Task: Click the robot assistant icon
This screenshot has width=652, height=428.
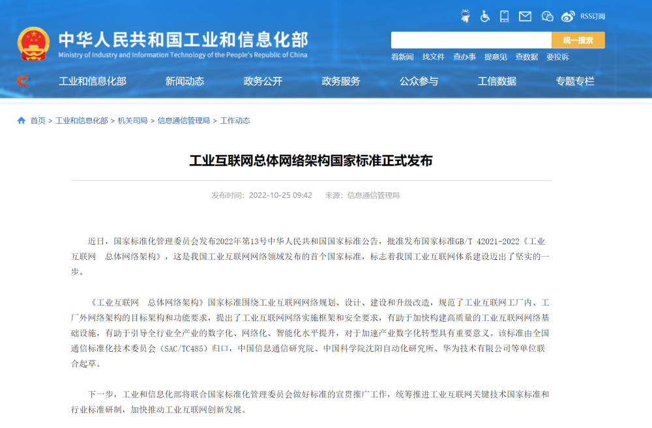Action: pyautogui.click(x=465, y=16)
